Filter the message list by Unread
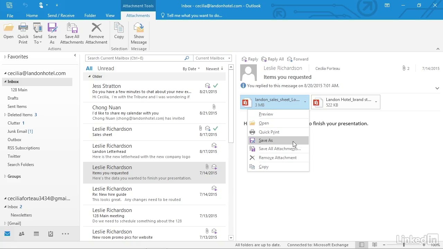This screenshot has width=443, height=249. [x=106, y=68]
